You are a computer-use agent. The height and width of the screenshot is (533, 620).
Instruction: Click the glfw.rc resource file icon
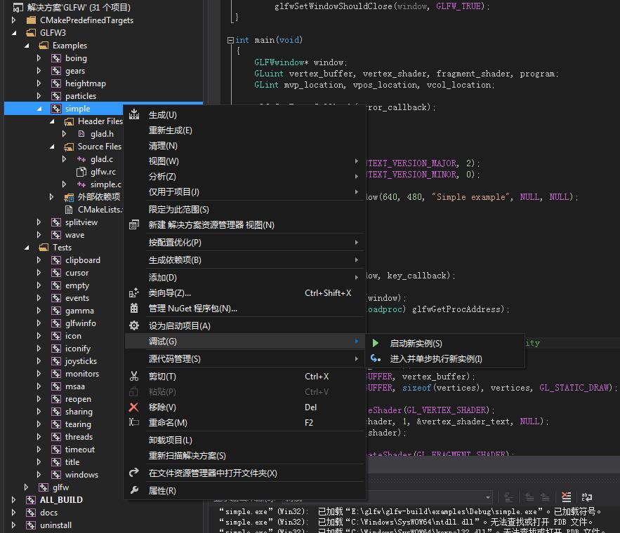pyautogui.click(x=81, y=172)
